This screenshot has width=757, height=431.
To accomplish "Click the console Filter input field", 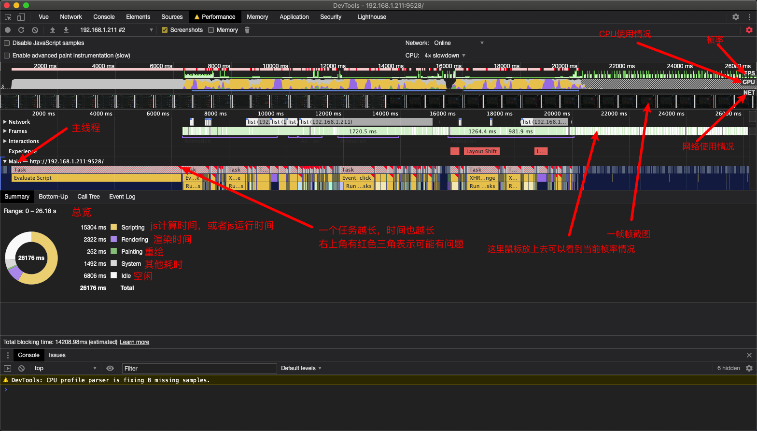I will pyautogui.click(x=199, y=368).
